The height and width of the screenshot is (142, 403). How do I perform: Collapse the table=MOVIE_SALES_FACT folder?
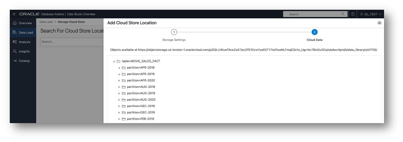pos(114,61)
